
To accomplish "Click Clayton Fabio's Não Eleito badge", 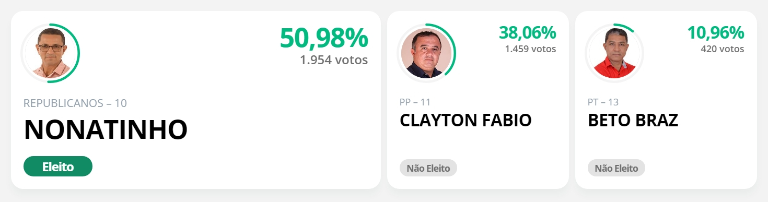I will pos(428,168).
